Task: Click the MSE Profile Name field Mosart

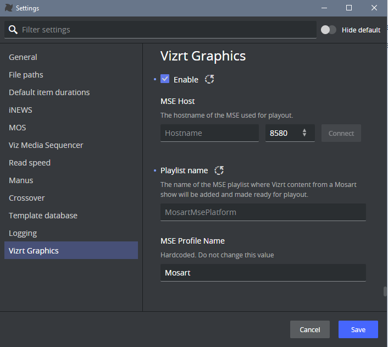Action: click(263, 273)
